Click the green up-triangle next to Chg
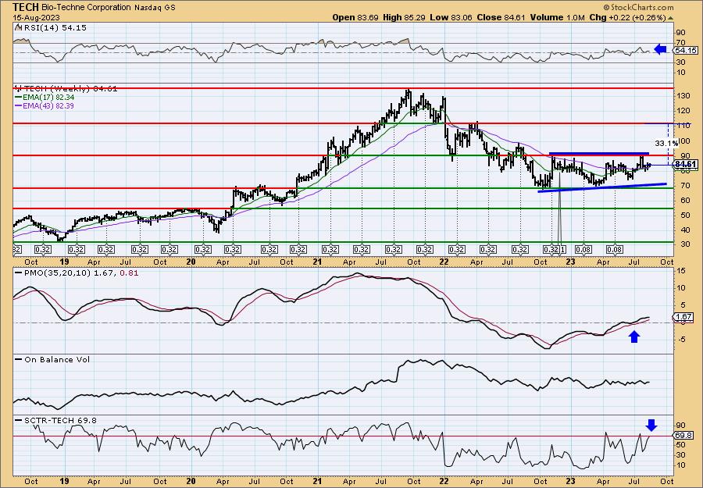703x488 pixels. (671, 18)
